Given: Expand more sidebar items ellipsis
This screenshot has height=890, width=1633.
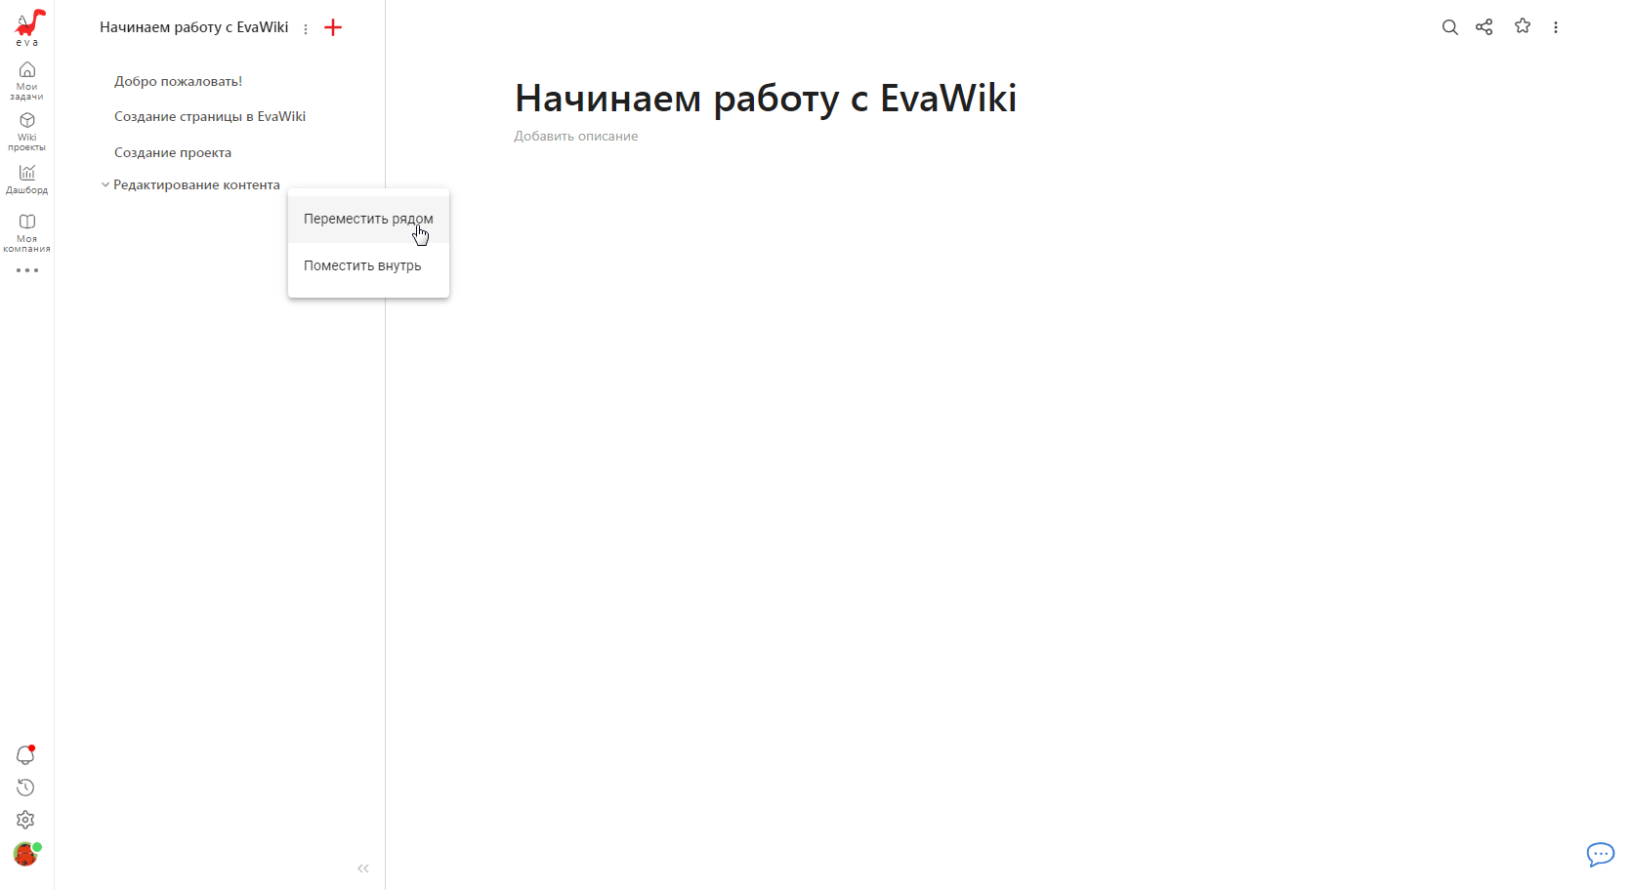Looking at the screenshot, I should 27,270.
